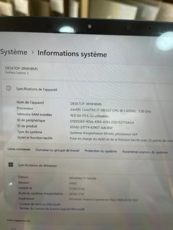Click the D1EE55E0 device ID value
Viewport: 173px width, 230px height.
click(x=102, y=122)
